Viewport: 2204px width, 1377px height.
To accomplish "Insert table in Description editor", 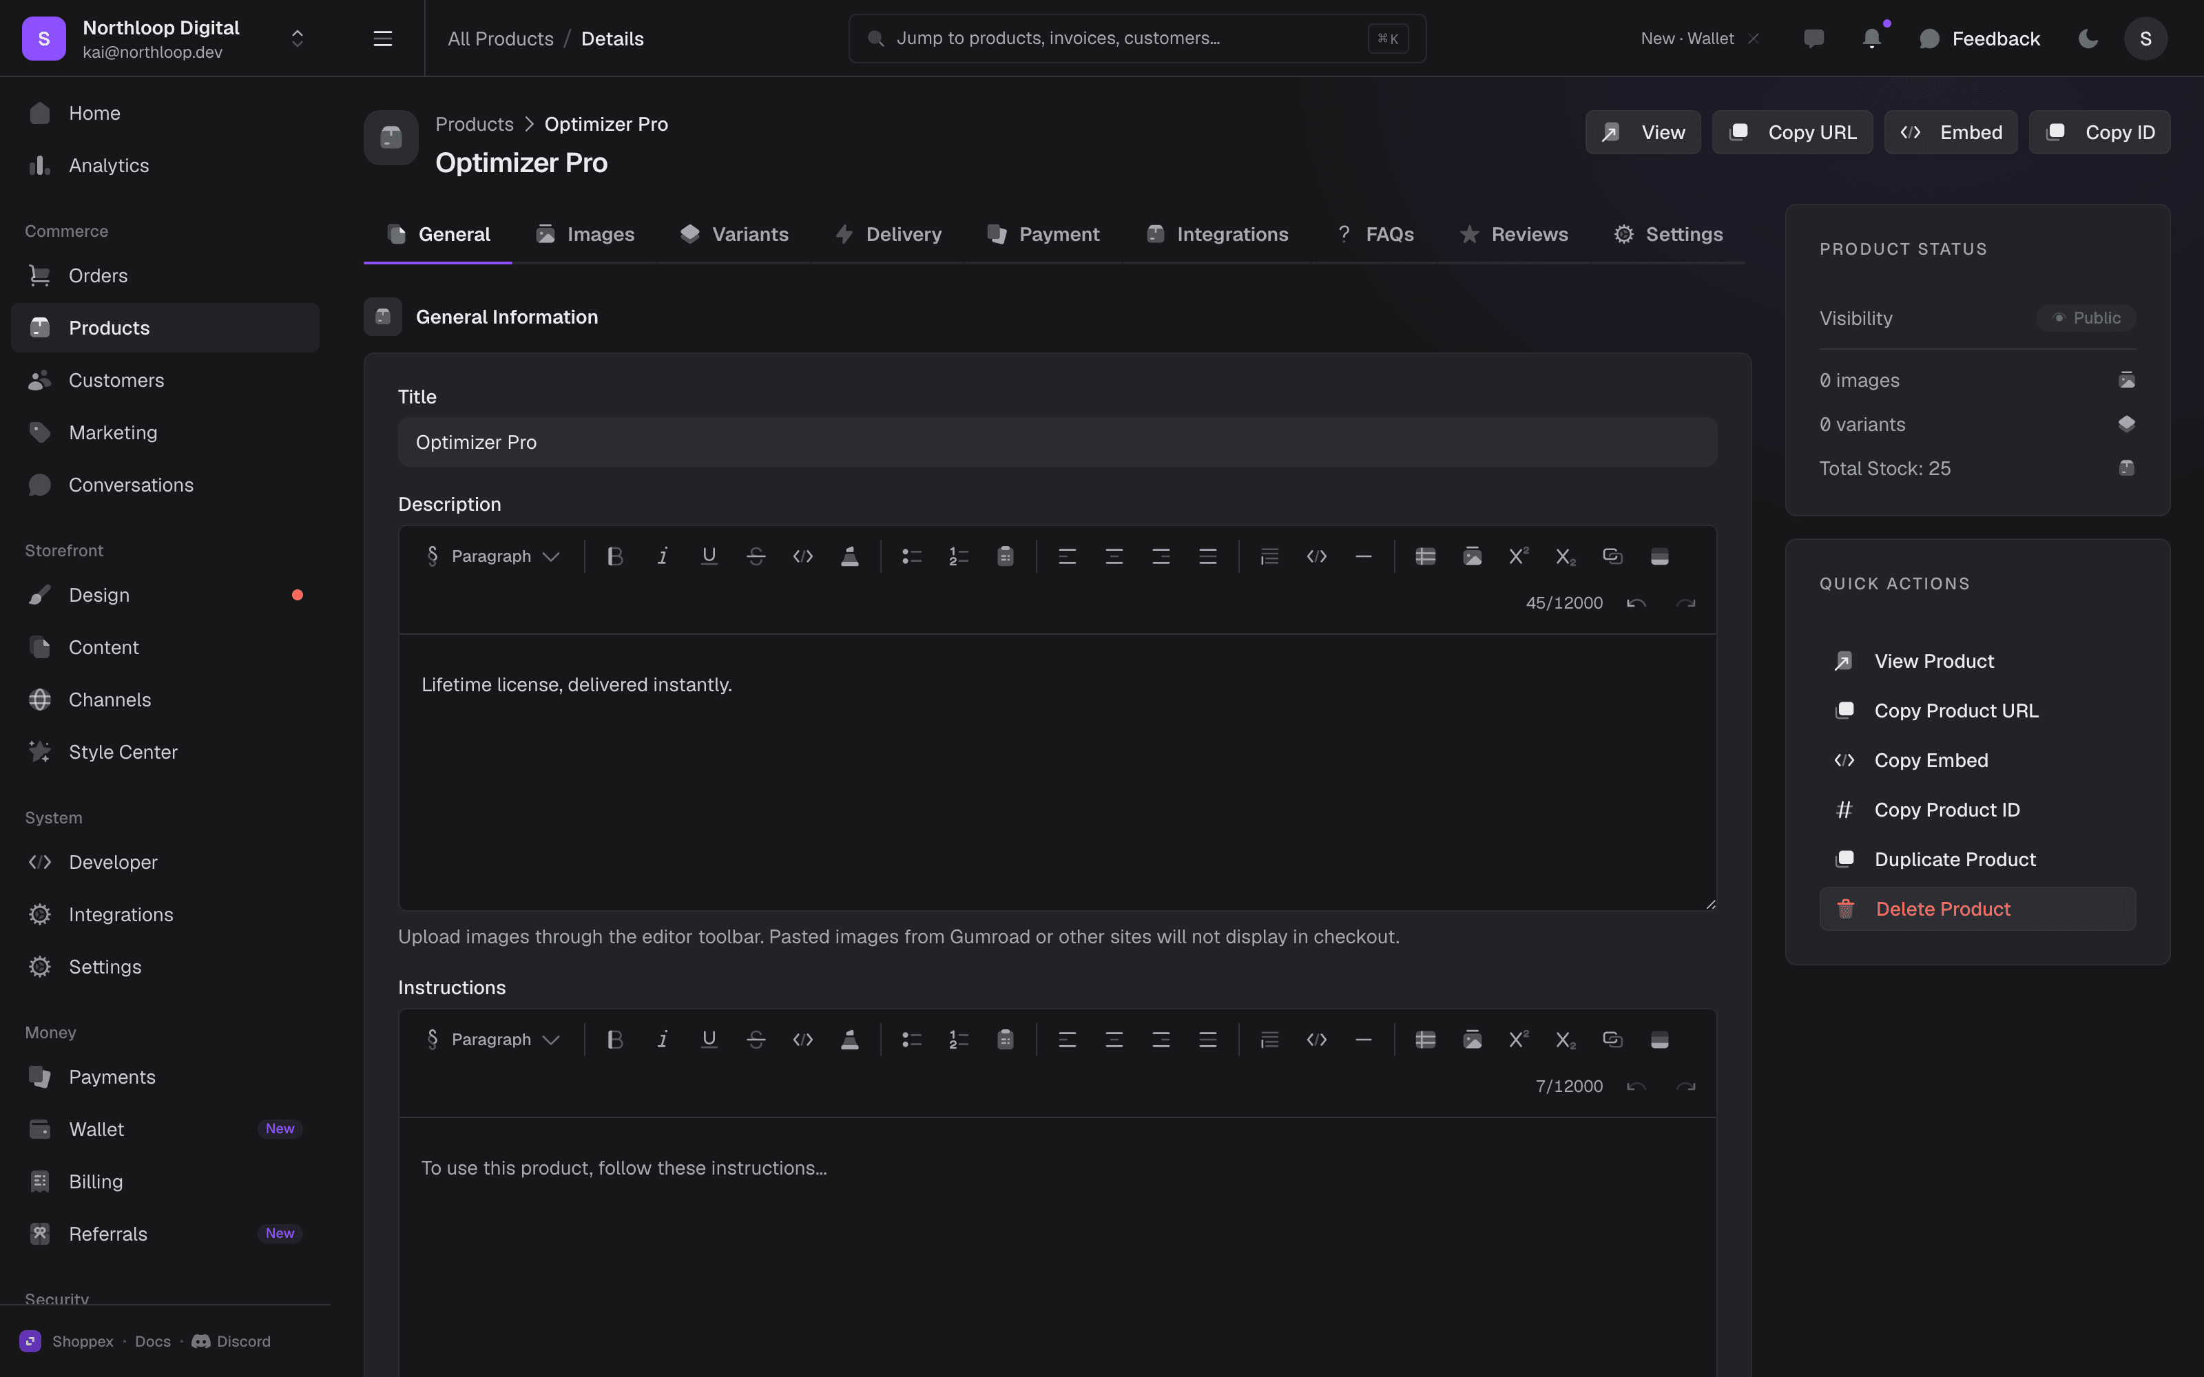I will [1425, 556].
